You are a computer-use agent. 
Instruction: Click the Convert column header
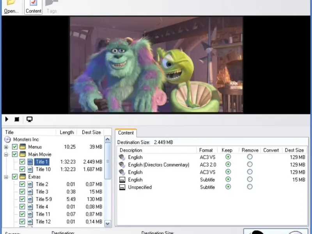[271, 150]
